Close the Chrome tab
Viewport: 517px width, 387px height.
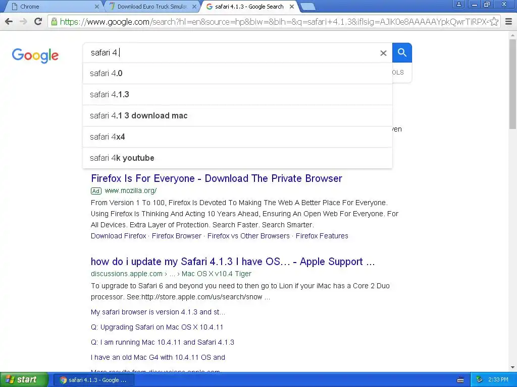[96, 7]
